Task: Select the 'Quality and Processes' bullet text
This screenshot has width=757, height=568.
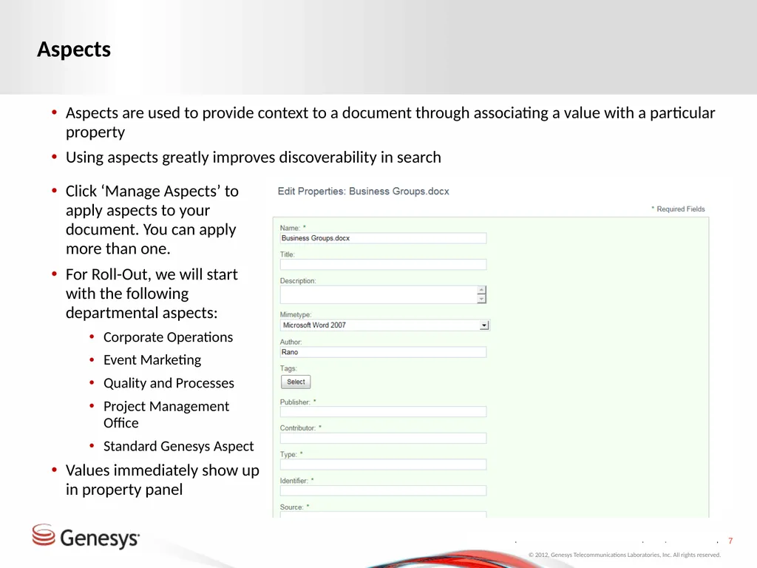Action: (169, 383)
